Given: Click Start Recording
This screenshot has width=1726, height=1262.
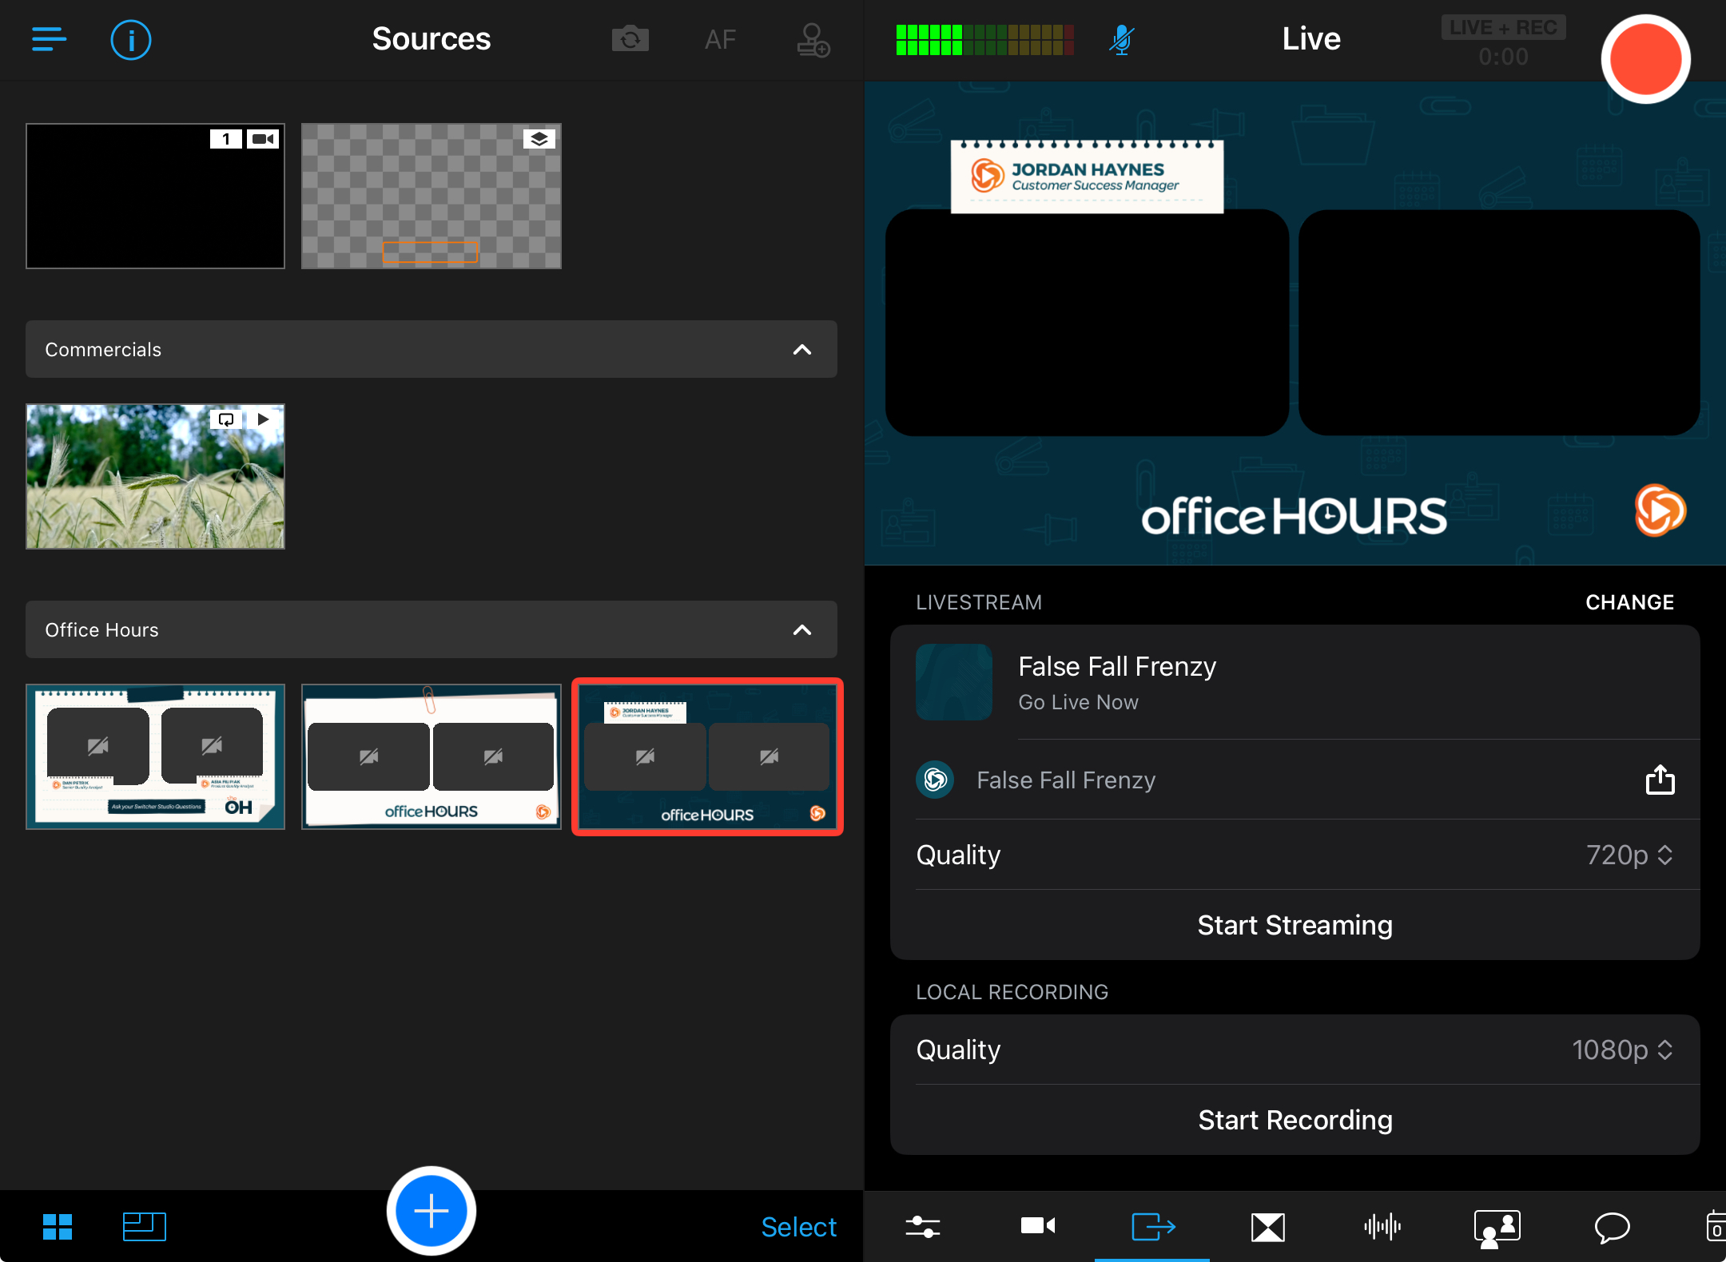Looking at the screenshot, I should click(x=1294, y=1120).
